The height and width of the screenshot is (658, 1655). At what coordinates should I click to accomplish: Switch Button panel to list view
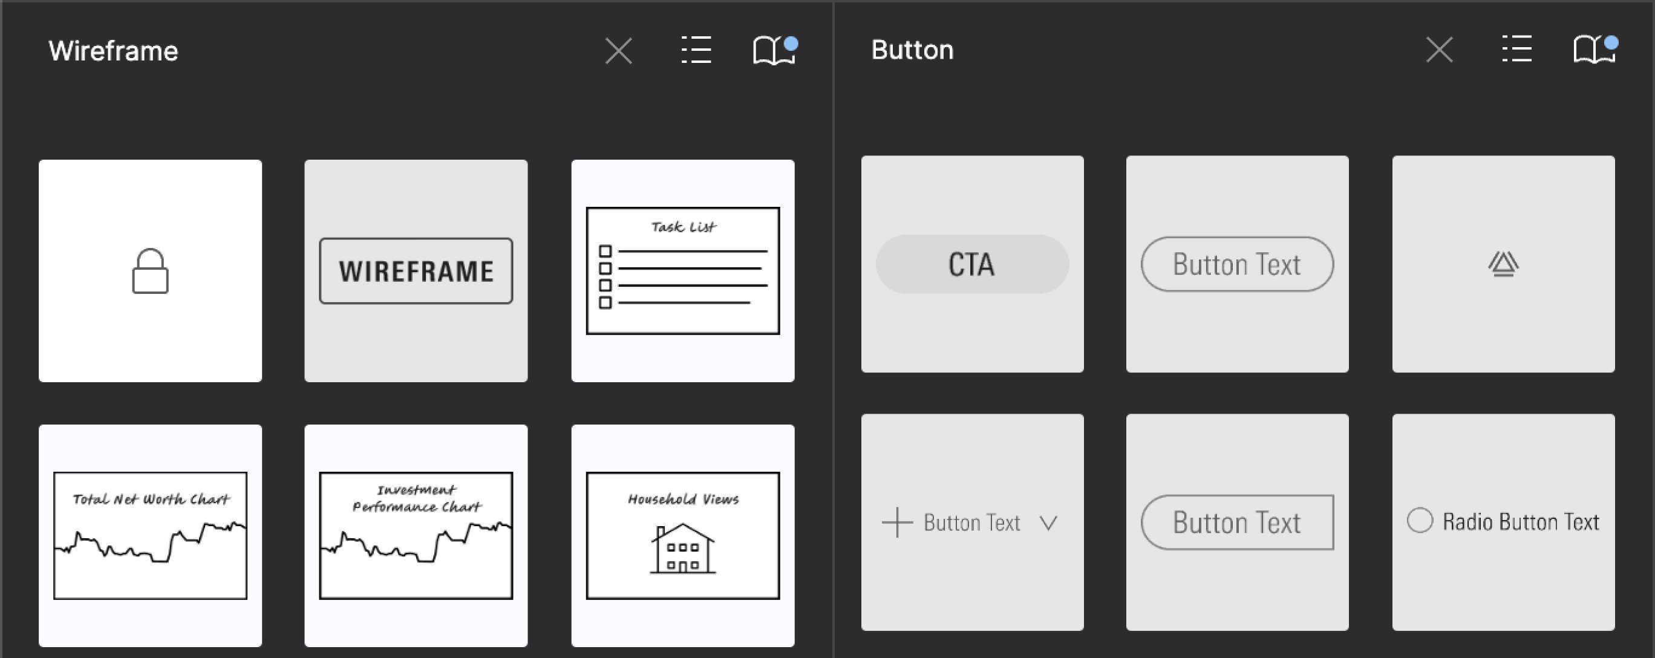pos(1517,49)
